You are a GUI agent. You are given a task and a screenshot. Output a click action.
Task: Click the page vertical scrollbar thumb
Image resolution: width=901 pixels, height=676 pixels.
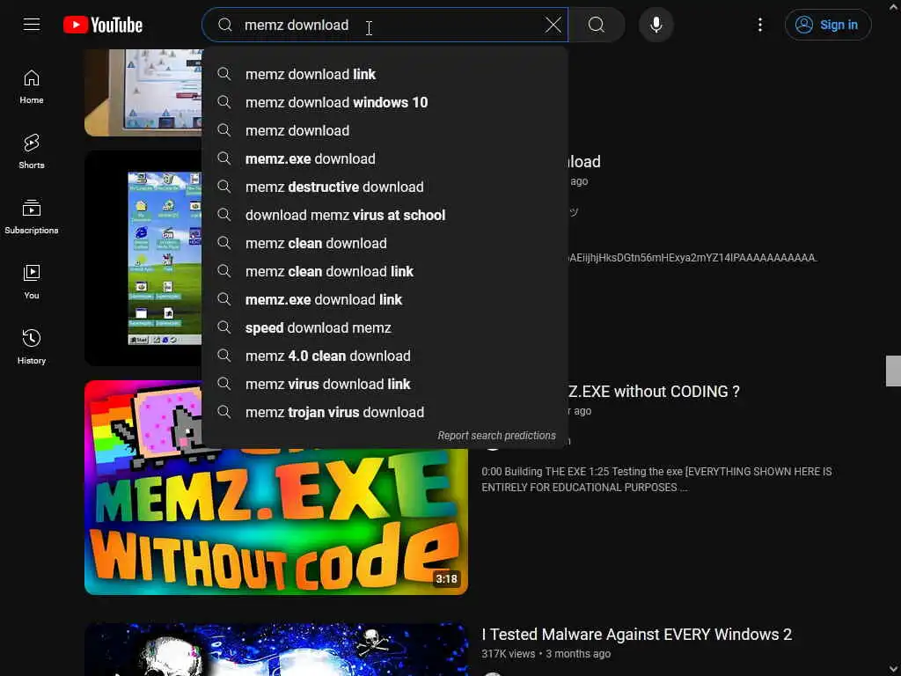pos(893,371)
